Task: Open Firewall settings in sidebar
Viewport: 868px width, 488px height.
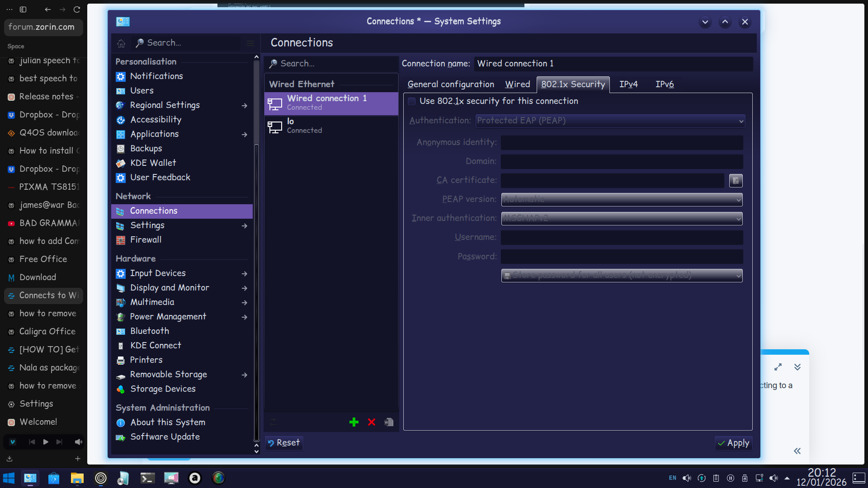Action: click(146, 240)
